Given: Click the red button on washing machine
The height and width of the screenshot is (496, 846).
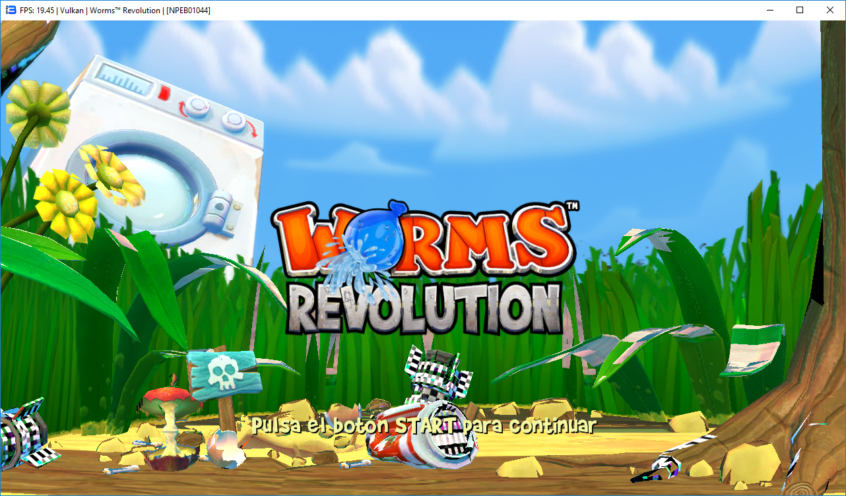Looking at the screenshot, I should [x=166, y=92].
